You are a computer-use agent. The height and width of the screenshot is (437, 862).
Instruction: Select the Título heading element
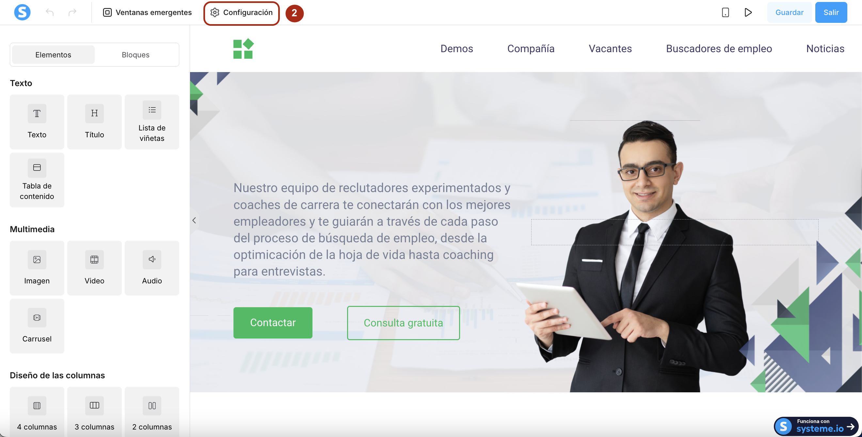pyautogui.click(x=94, y=122)
